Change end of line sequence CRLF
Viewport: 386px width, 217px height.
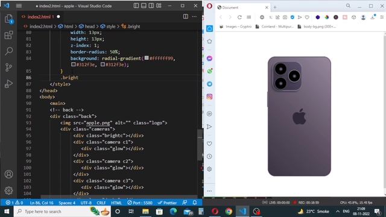coord(101,203)
